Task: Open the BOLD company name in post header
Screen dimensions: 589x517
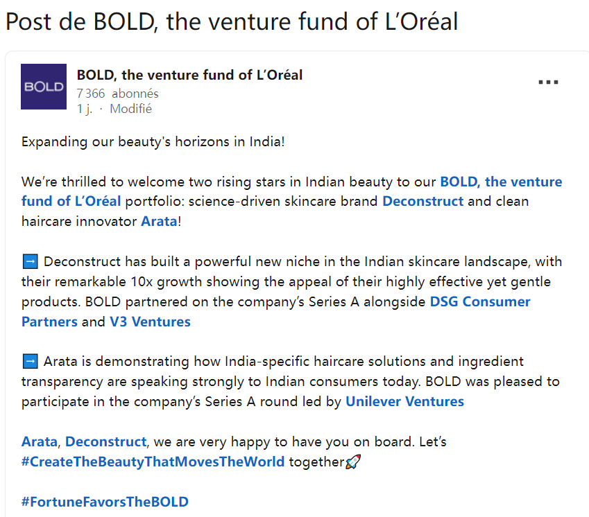Action: 189,75
